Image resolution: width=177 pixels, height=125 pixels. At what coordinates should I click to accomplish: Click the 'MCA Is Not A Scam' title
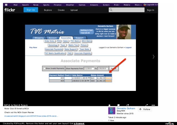(16, 105)
